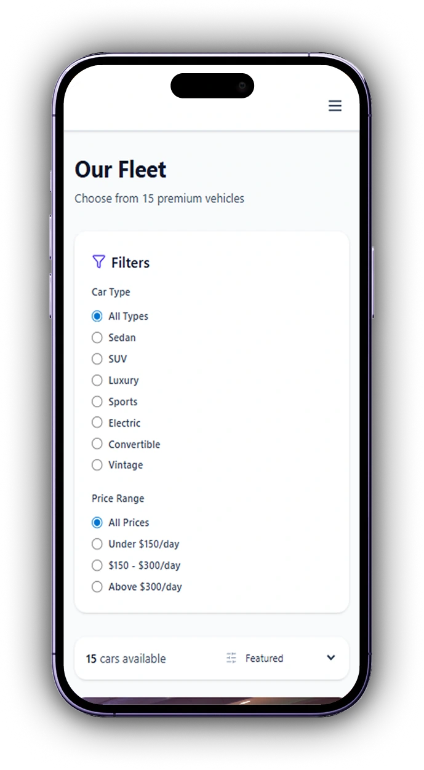The width and height of the screenshot is (424, 770).
Task: Click the car image thumbnail at bottom
Action: 211,702
